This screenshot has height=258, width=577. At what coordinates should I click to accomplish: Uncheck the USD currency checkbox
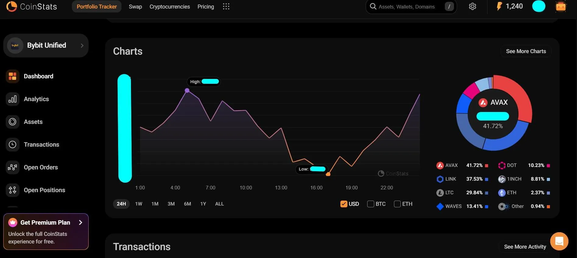(x=344, y=204)
